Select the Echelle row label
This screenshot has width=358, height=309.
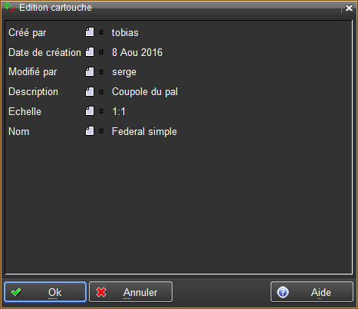[25, 112]
